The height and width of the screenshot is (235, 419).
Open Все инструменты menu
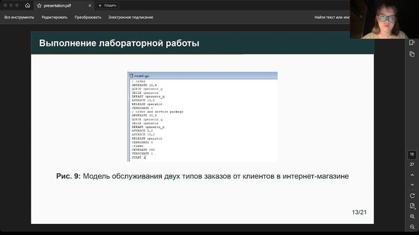[19, 18]
